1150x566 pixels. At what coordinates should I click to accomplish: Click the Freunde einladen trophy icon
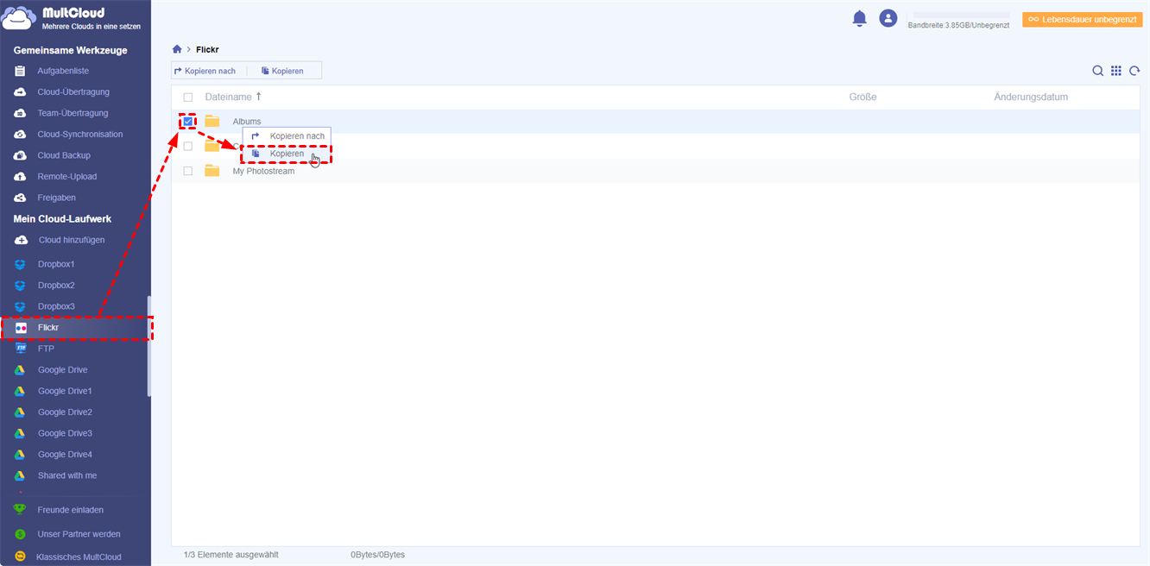coord(20,510)
